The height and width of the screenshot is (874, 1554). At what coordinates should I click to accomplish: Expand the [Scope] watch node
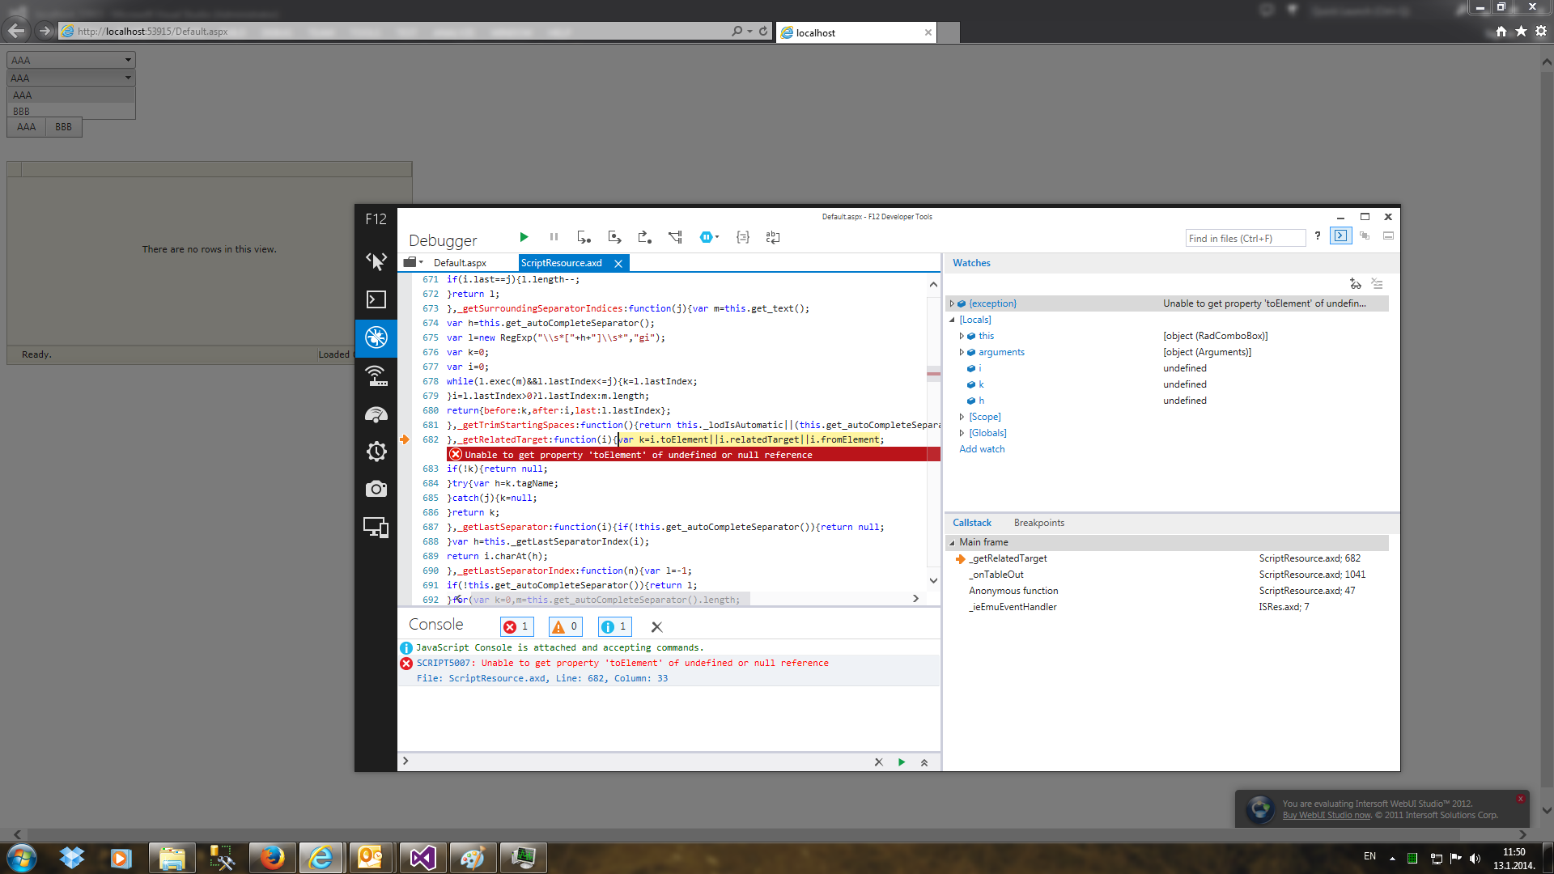pyautogui.click(x=962, y=417)
